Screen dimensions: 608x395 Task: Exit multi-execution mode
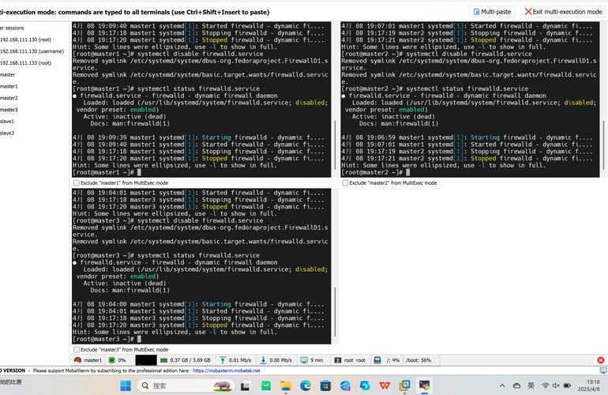point(561,12)
